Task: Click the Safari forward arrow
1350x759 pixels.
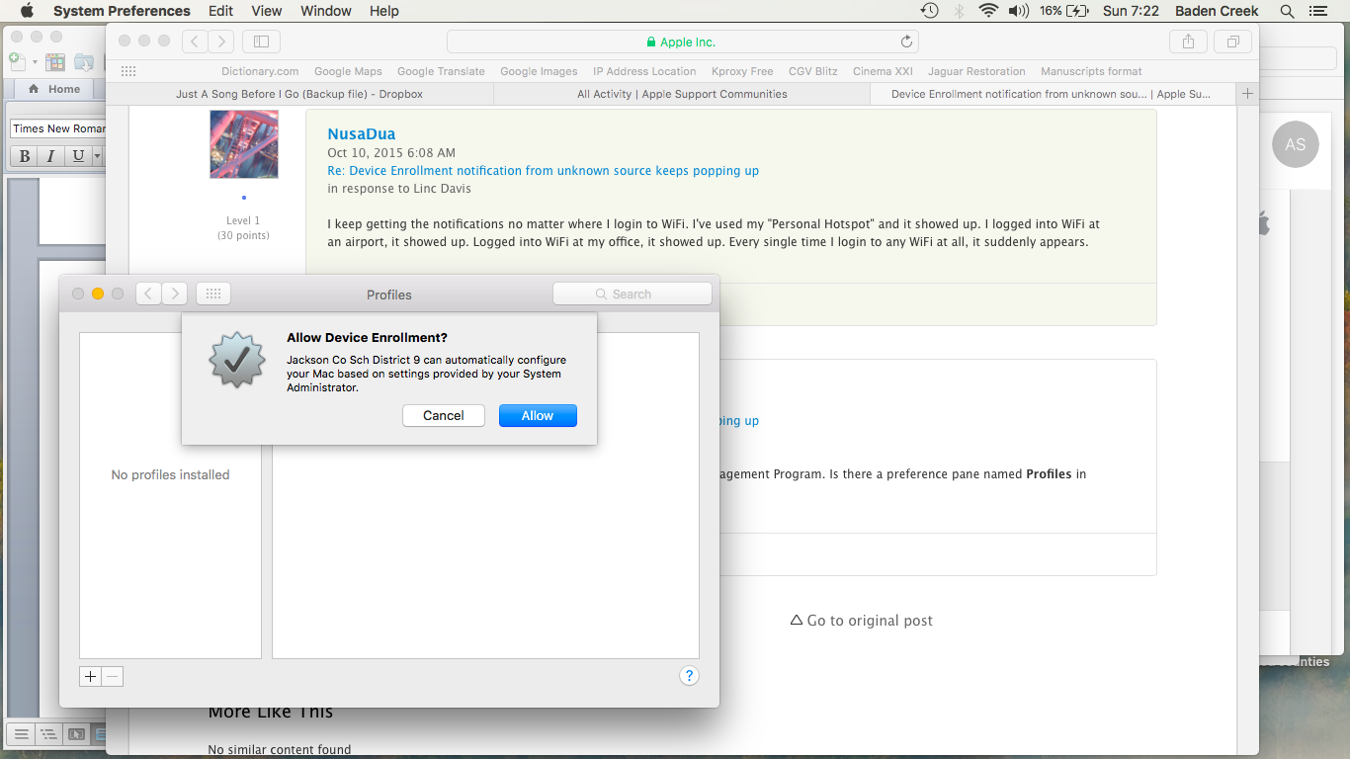Action: point(221,42)
